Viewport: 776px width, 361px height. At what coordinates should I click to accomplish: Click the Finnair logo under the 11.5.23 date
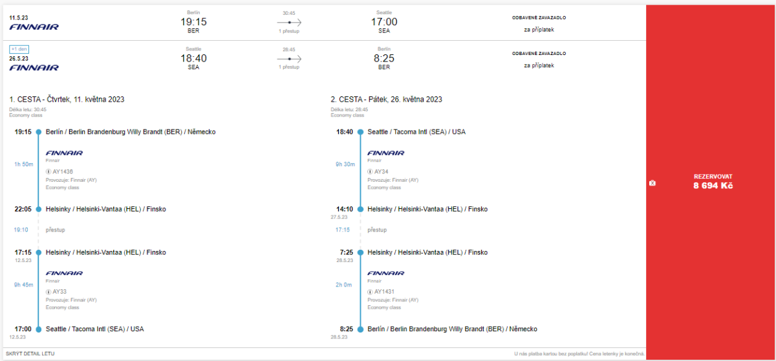point(34,27)
